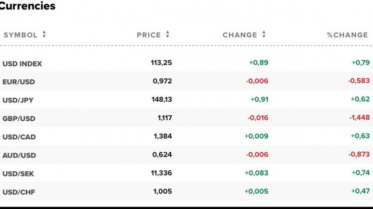Click the sort arrows next to CHANGE
The height and width of the screenshot is (209, 373).
click(263, 35)
